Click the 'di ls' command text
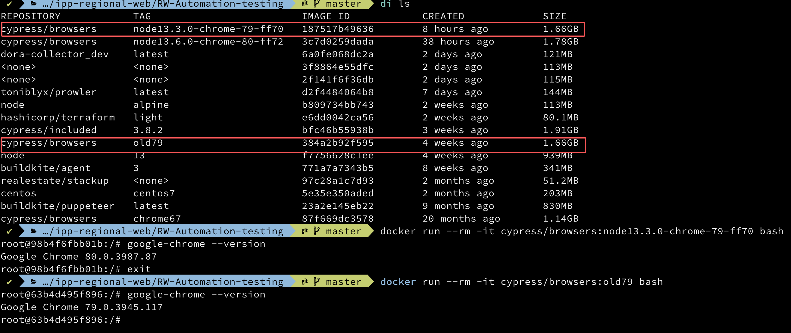Screen dimensions: 791x333 (395, 4)
